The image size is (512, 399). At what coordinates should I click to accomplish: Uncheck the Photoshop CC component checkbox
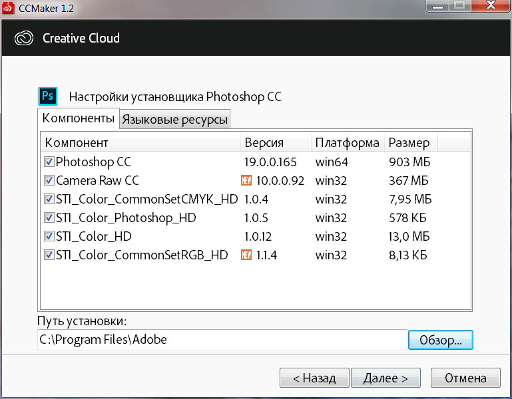49,162
